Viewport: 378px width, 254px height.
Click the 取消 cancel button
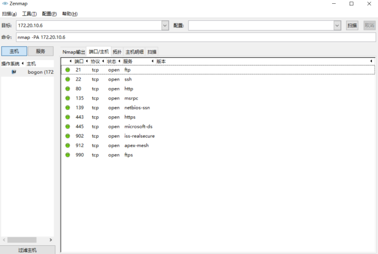tap(369, 26)
